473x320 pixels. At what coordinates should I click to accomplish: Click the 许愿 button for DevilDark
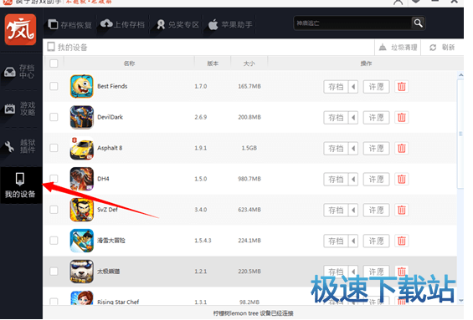(376, 118)
